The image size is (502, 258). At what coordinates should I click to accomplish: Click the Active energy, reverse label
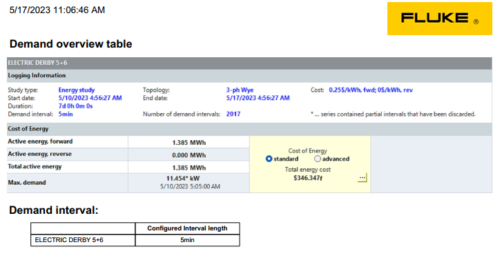39,154
